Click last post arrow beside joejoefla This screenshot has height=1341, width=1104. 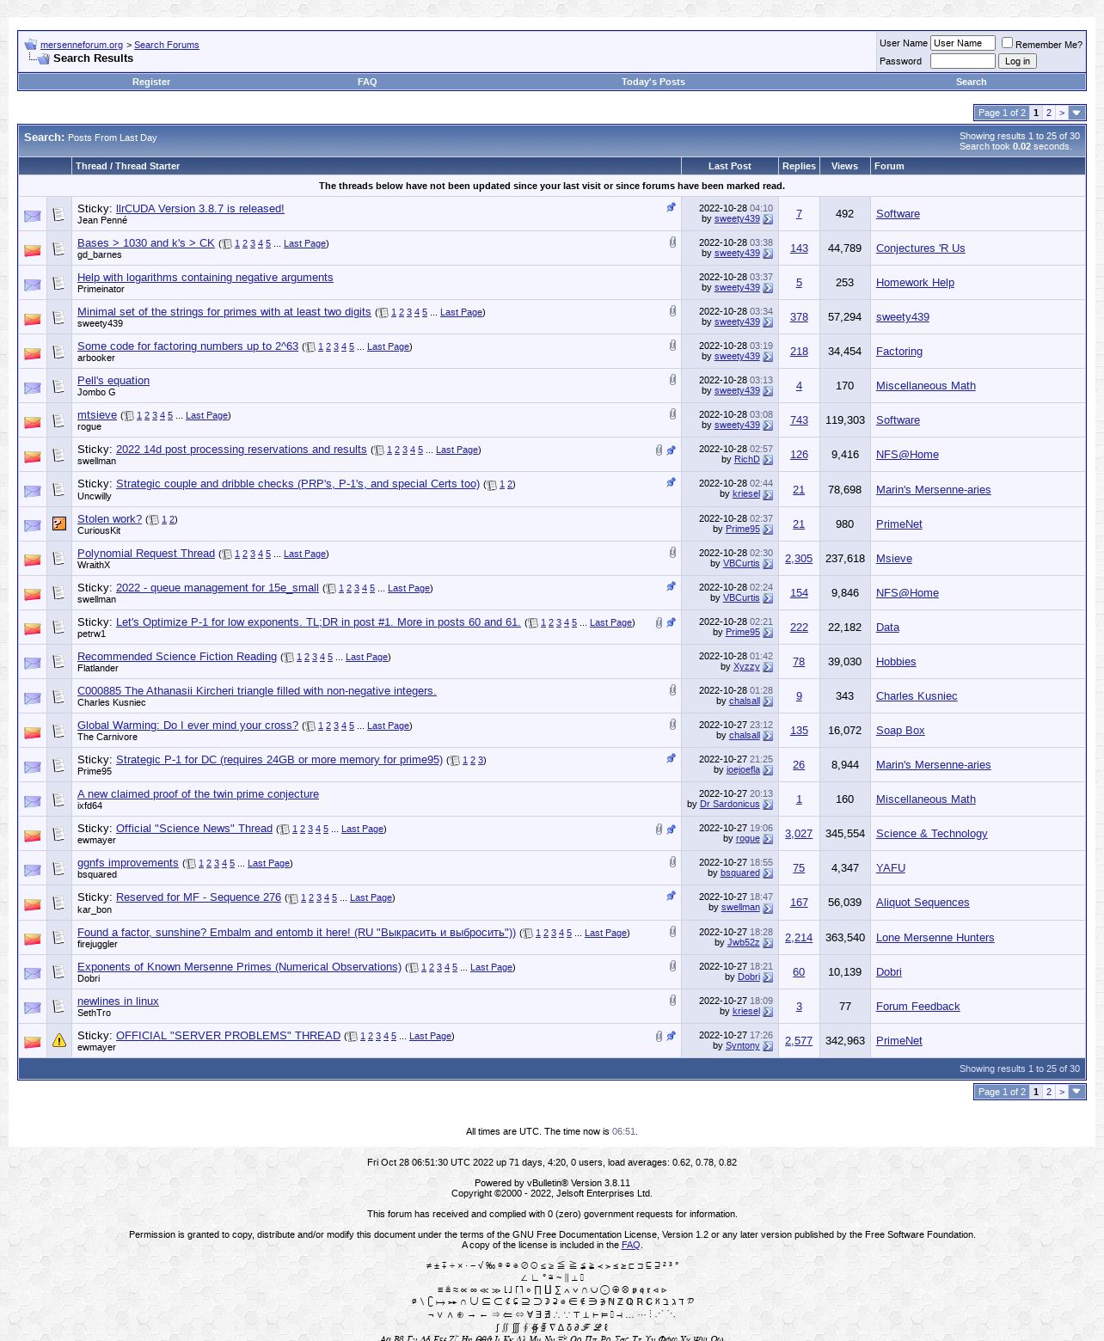[768, 771]
